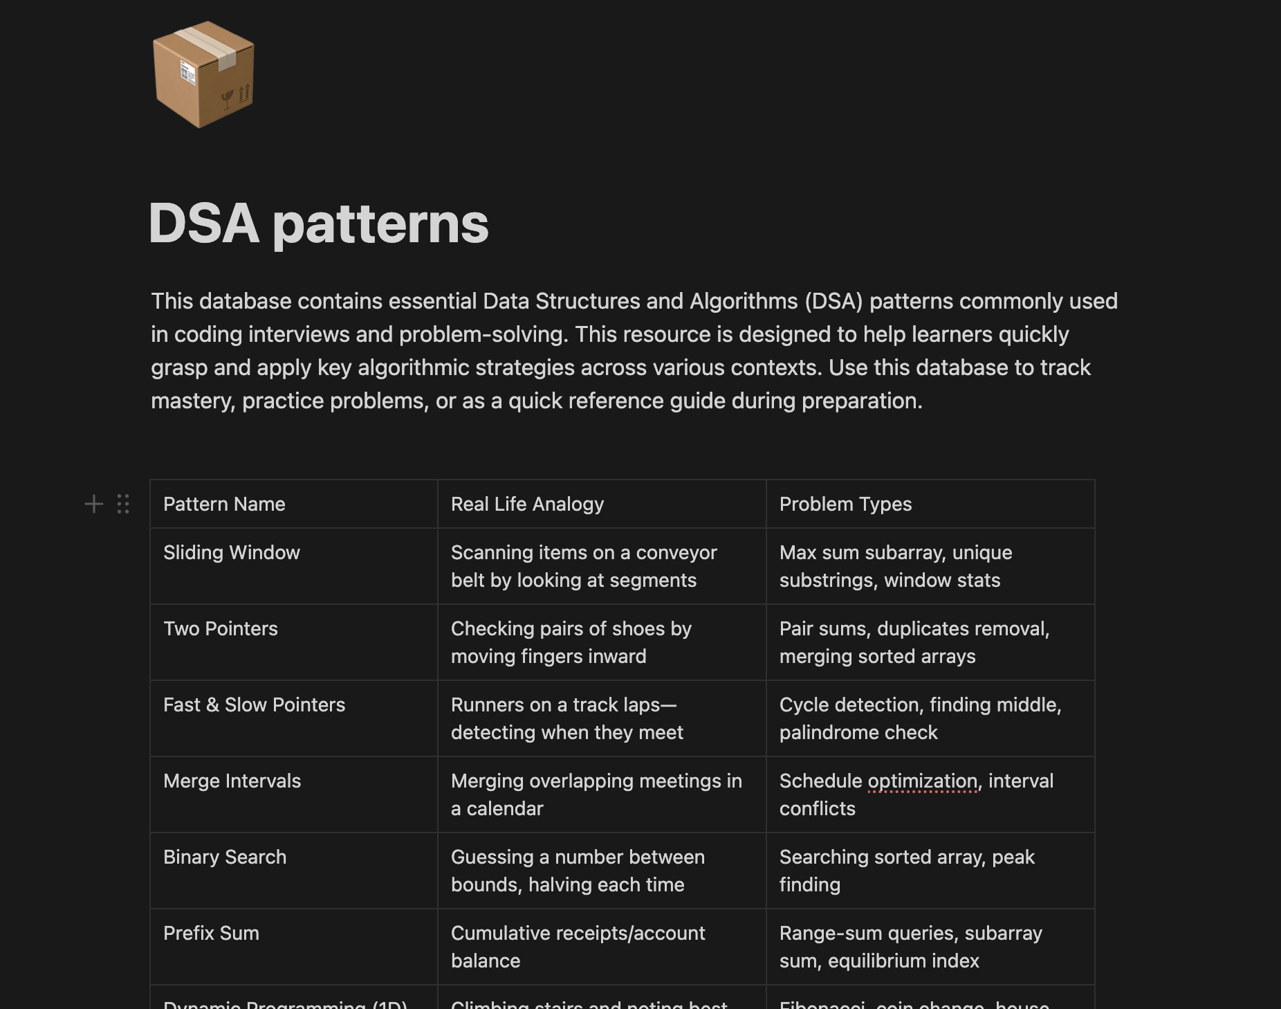
Task: Open the Real Life Analogy column menu
Action: (527, 504)
